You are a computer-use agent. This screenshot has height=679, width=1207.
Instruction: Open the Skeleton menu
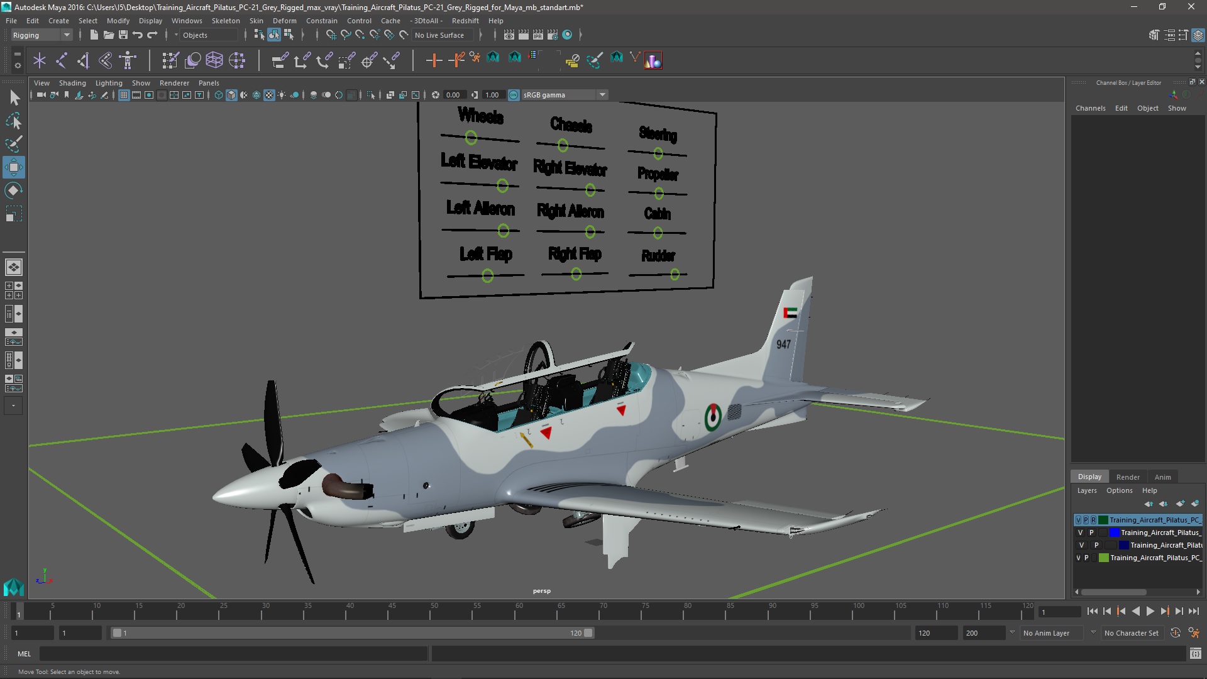[226, 21]
